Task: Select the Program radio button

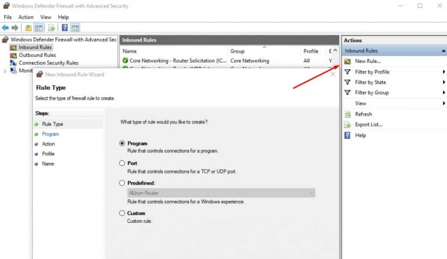Action: pyautogui.click(x=122, y=144)
